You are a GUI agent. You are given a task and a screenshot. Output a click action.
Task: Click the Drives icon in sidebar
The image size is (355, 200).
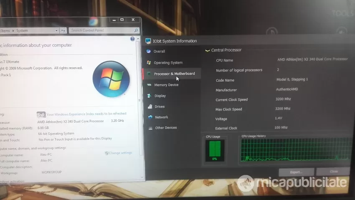150,107
